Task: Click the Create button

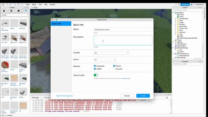Action: coord(143,96)
